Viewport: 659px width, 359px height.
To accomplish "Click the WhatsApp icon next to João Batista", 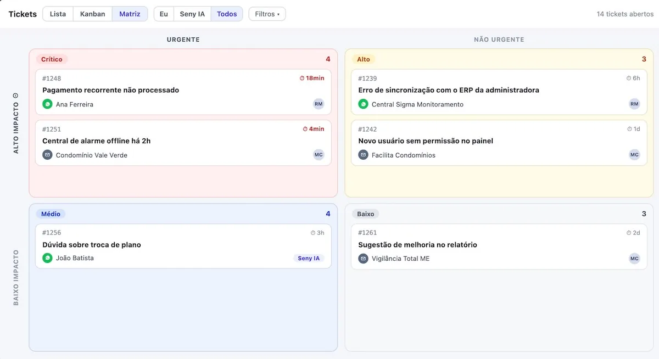I will [47, 257].
